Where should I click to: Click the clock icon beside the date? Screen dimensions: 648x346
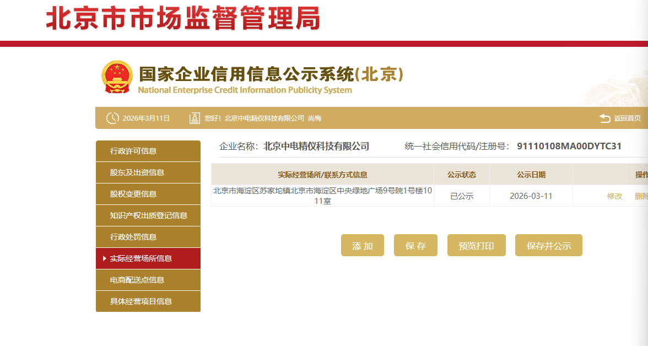point(112,118)
